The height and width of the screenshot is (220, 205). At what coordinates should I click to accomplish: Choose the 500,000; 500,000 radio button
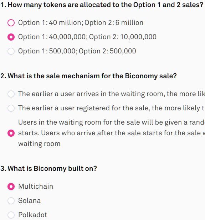(x=11, y=51)
